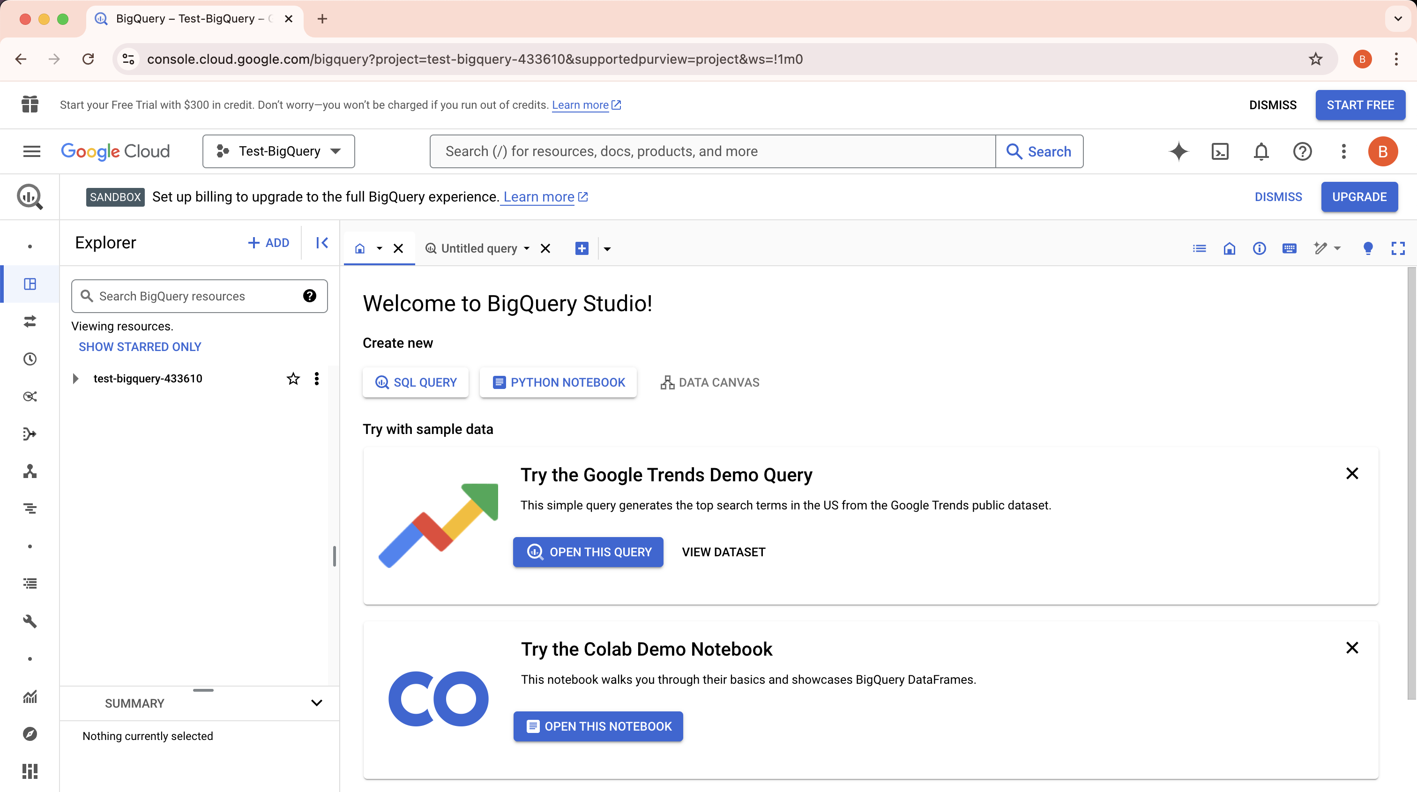Open the wrench administration sidebar icon
1417x792 pixels.
[30, 621]
